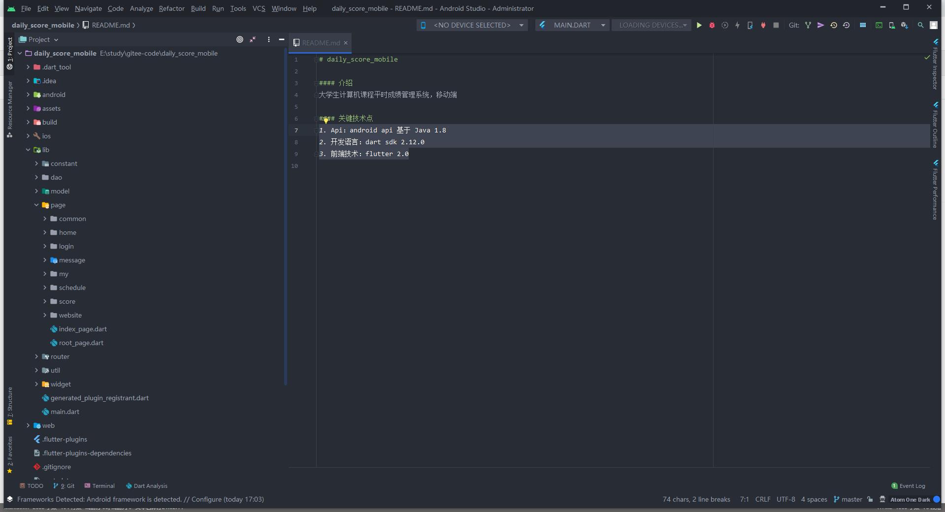Open Flutter Outline side panel

[935, 125]
